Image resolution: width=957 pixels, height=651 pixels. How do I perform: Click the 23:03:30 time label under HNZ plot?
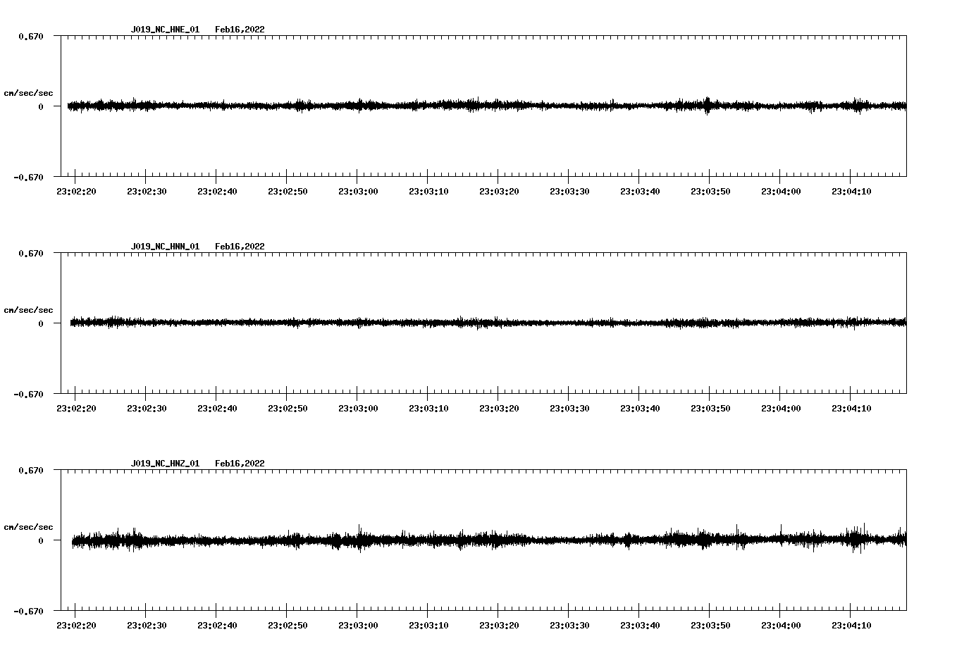(x=569, y=625)
